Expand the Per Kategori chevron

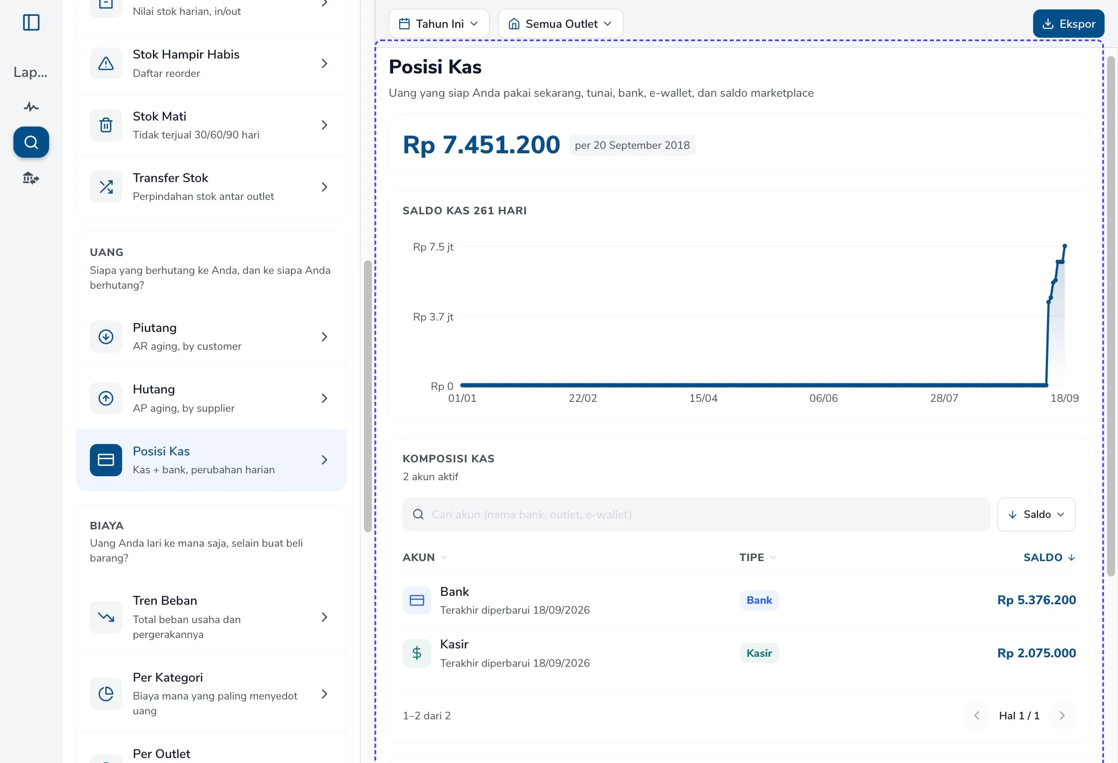[325, 694]
